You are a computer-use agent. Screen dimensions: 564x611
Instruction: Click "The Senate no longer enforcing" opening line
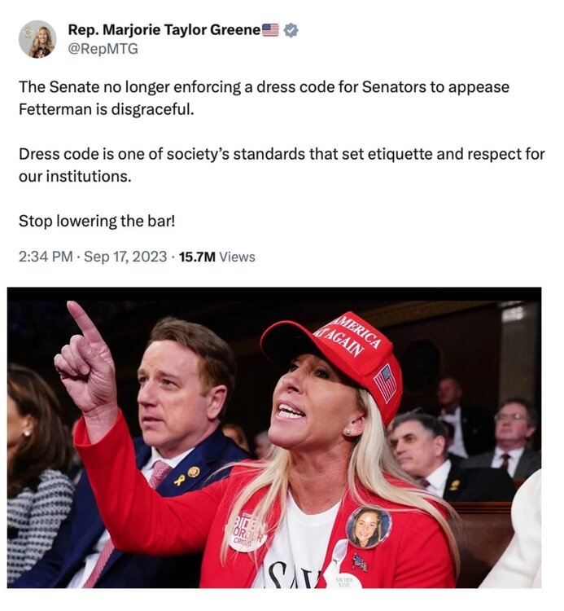tap(122, 87)
